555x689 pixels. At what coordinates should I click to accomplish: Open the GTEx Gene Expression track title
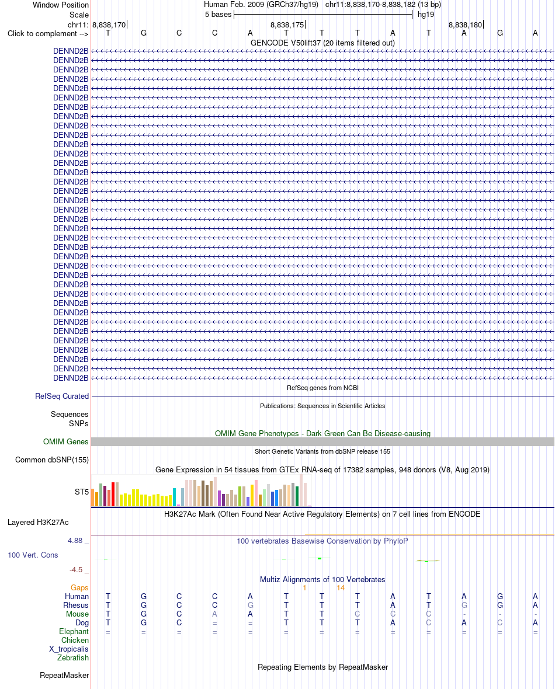click(322, 469)
